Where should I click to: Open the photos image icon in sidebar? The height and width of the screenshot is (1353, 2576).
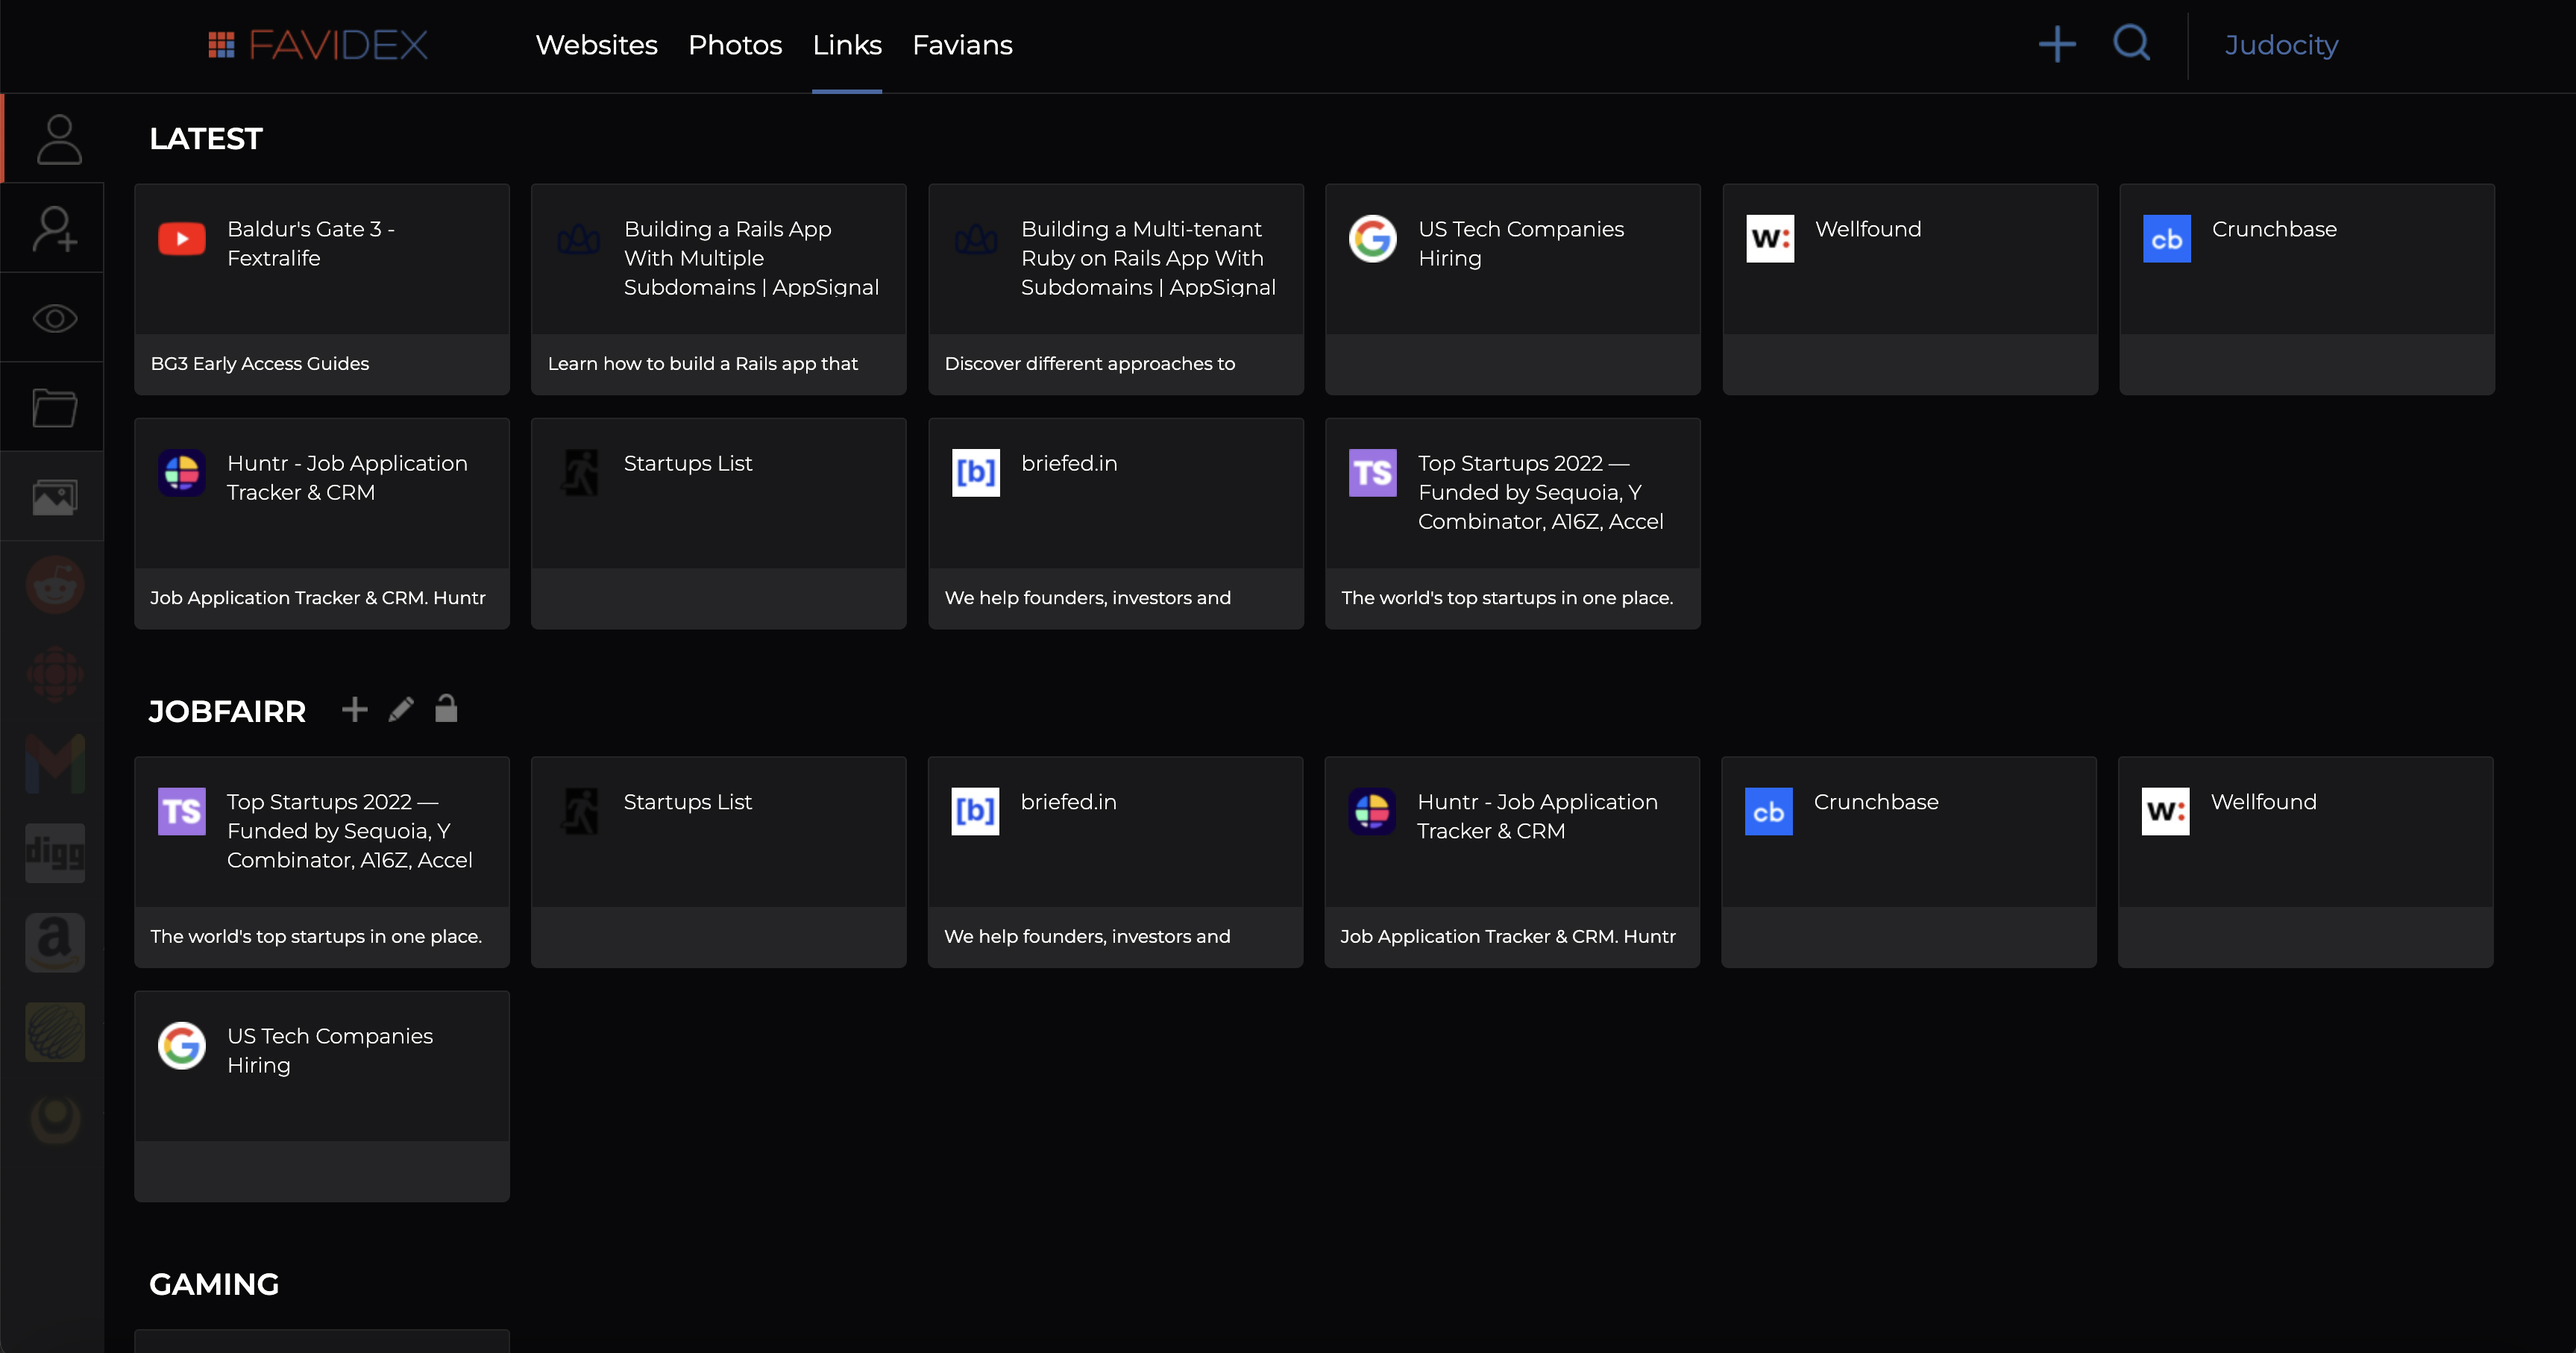click(54, 497)
